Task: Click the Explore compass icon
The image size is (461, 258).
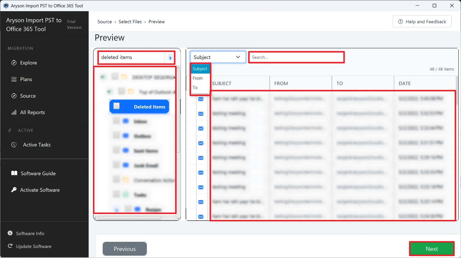Action: [x=14, y=63]
